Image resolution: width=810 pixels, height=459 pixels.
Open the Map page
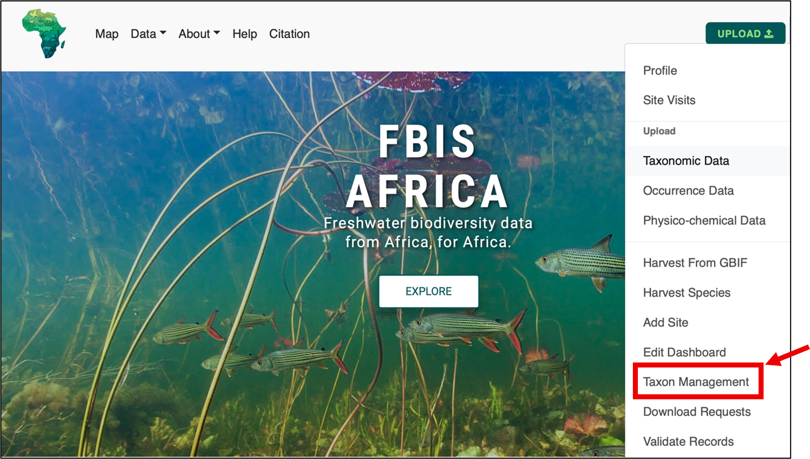(x=106, y=34)
